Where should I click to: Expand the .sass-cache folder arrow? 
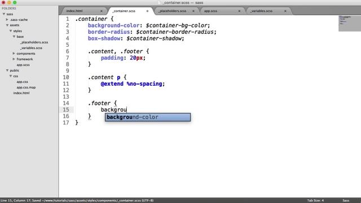click(7, 20)
